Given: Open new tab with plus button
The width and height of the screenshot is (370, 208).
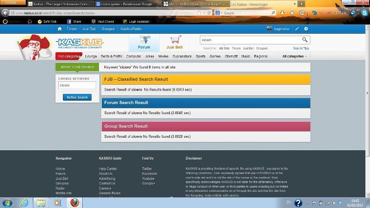Looking at the screenshot, I should pyautogui.click(x=302, y=4).
